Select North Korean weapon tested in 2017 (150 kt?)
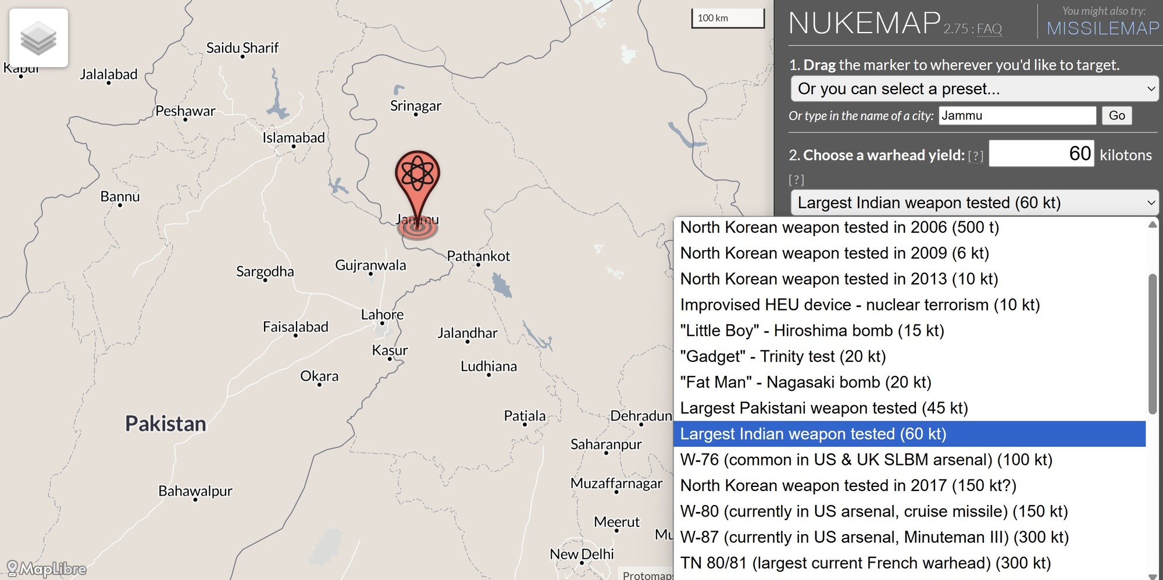Viewport: 1163px width, 580px height. 909,485
